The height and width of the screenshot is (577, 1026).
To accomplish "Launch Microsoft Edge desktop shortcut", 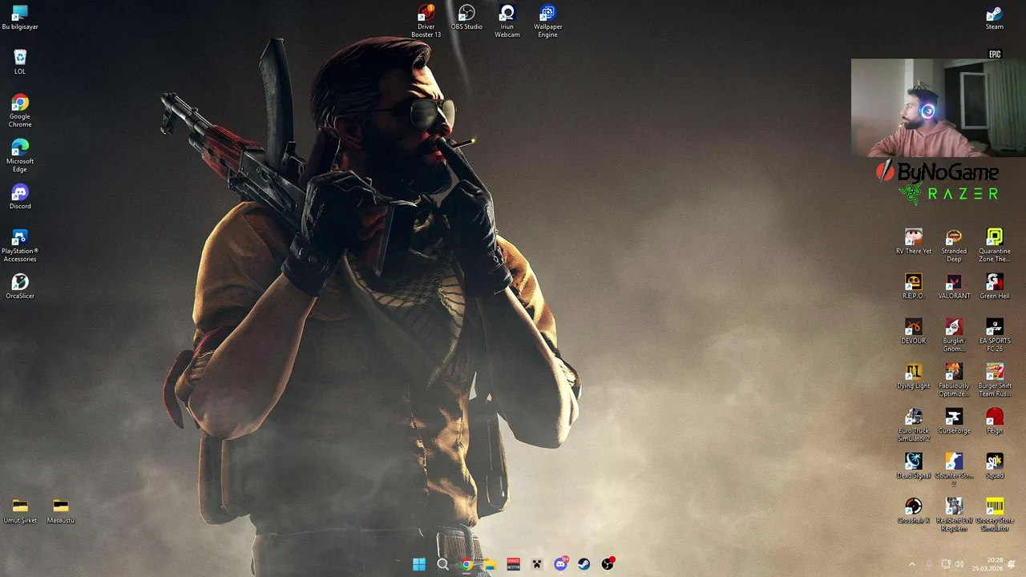I will [20, 155].
